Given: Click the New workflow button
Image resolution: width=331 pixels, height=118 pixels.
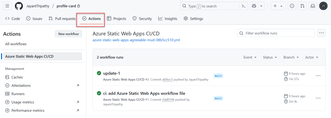Looking at the screenshot, I should pos(69,34).
